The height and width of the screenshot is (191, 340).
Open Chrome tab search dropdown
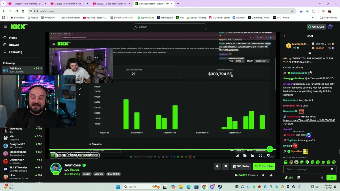point(4,4)
